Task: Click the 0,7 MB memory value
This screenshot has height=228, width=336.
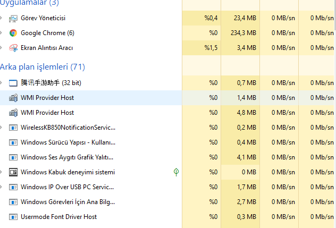Action: pos(247,83)
